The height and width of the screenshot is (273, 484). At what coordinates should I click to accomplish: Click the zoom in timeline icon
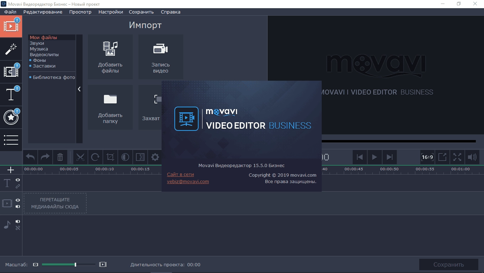[103, 264]
